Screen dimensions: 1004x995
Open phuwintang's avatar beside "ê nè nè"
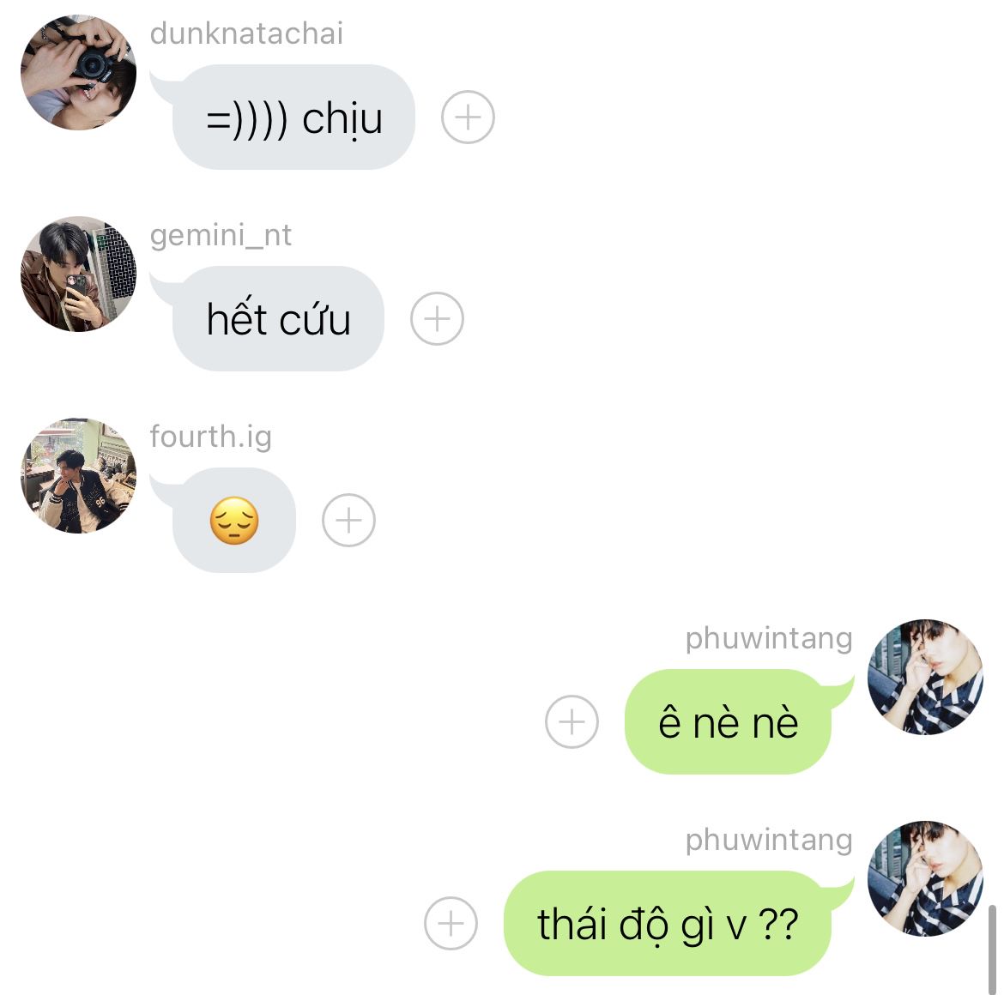click(925, 677)
